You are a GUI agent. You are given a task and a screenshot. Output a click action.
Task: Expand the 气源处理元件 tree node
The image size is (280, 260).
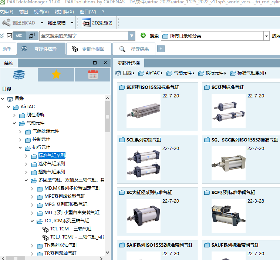click(20, 131)
